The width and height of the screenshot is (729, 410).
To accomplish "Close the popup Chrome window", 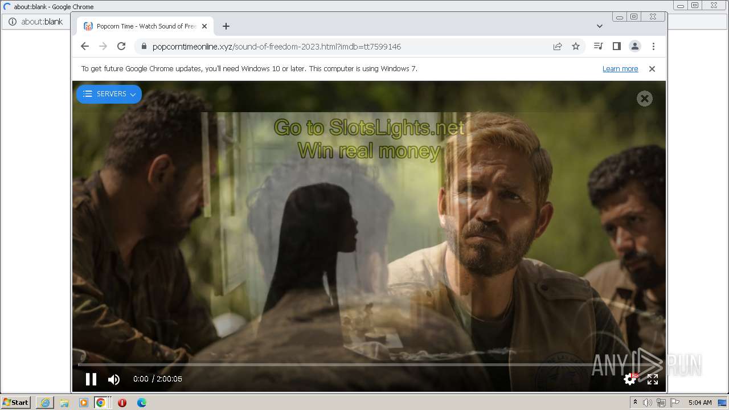I will pyautogui.click(x=653, y=17).
